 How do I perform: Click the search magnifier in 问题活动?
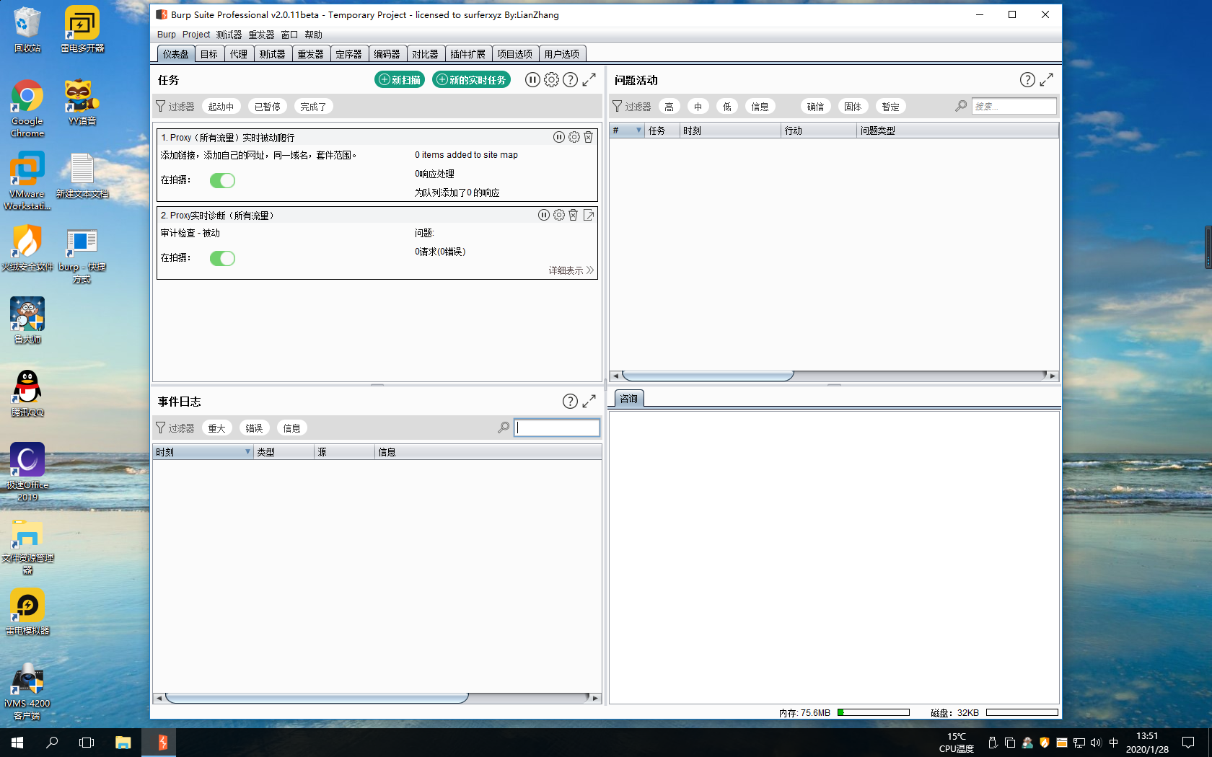click(x=961, y=106)
